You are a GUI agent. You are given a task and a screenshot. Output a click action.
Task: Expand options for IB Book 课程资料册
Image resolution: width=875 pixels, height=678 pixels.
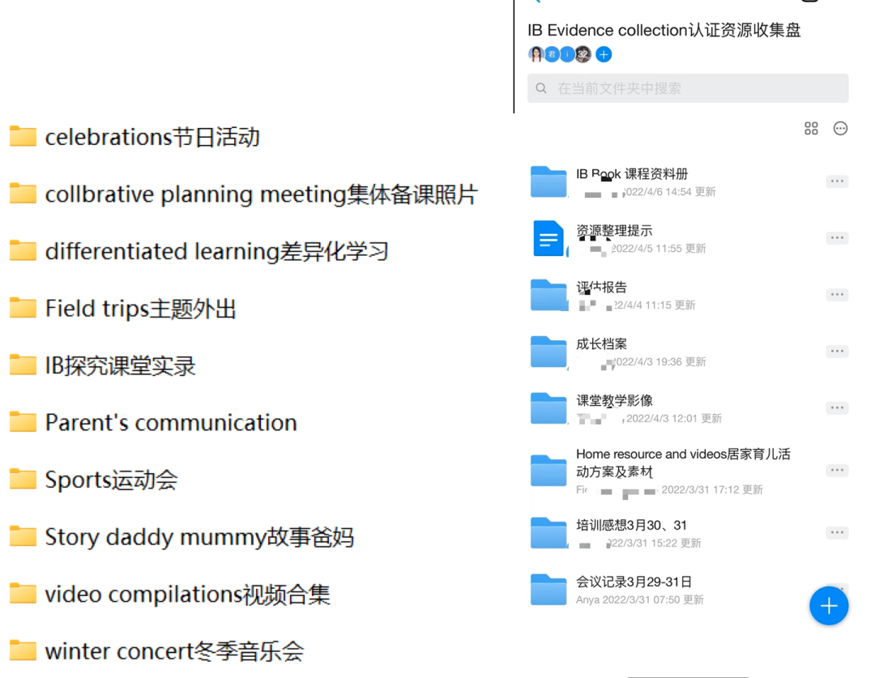pos(837,181)
